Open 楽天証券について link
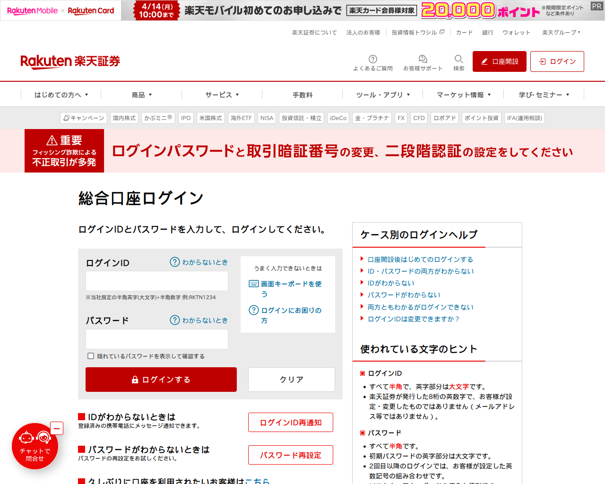Screen dimensions: 605x484 point(314,33)
